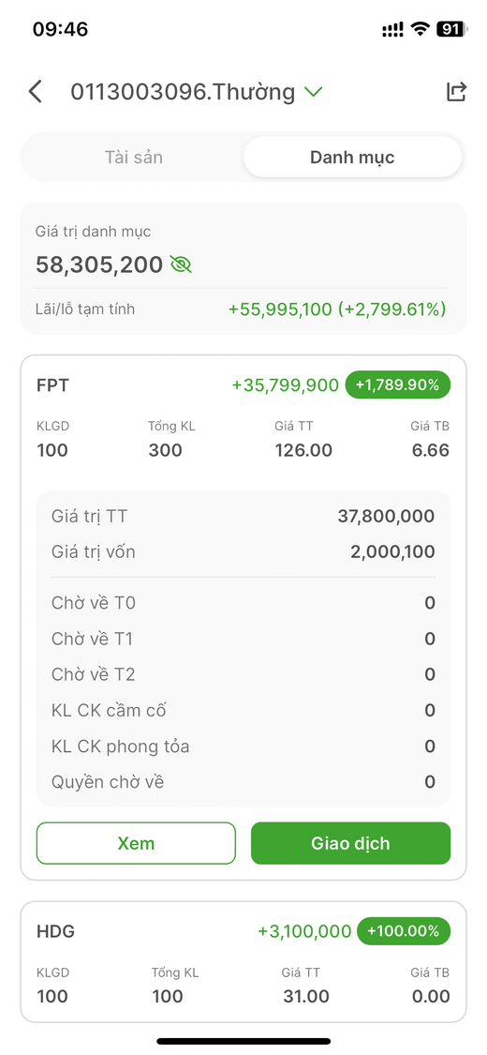Tap the portfolio value 58,305,200
Image resolution: width=487 pixels, height=1055 pixels.
[99, 264]
